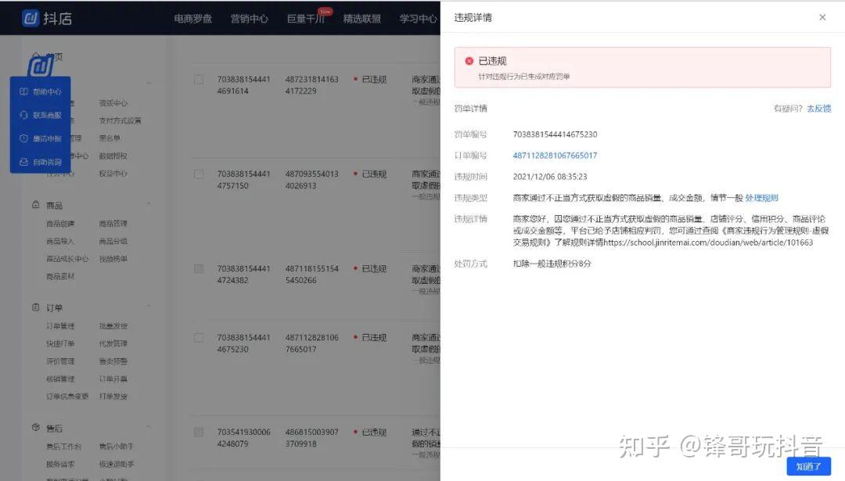Tick checkbox for row 7038381544414757150

click(199, 174)
